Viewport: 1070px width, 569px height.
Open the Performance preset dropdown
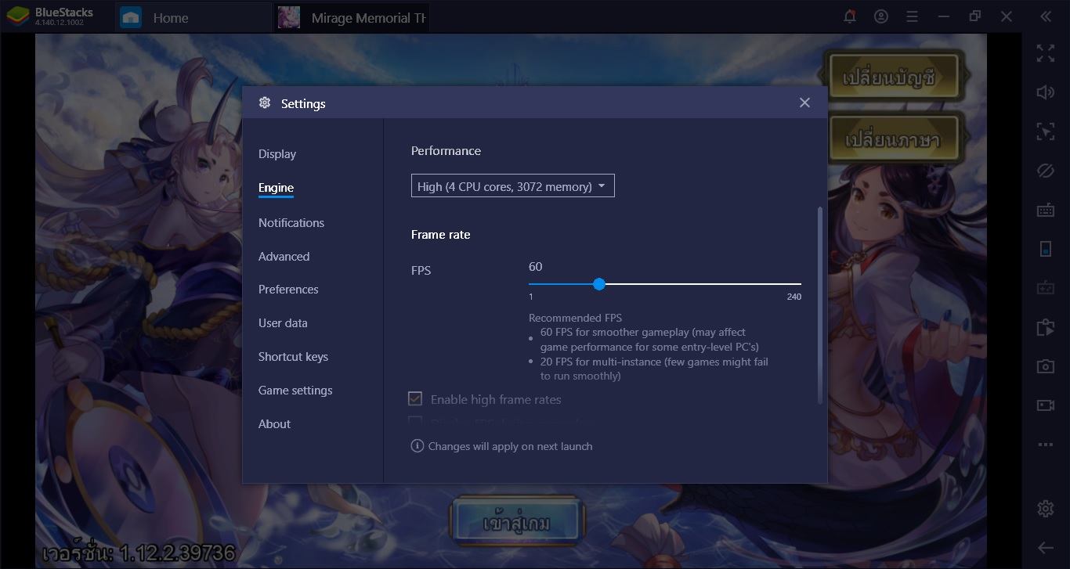pos(513,185)
